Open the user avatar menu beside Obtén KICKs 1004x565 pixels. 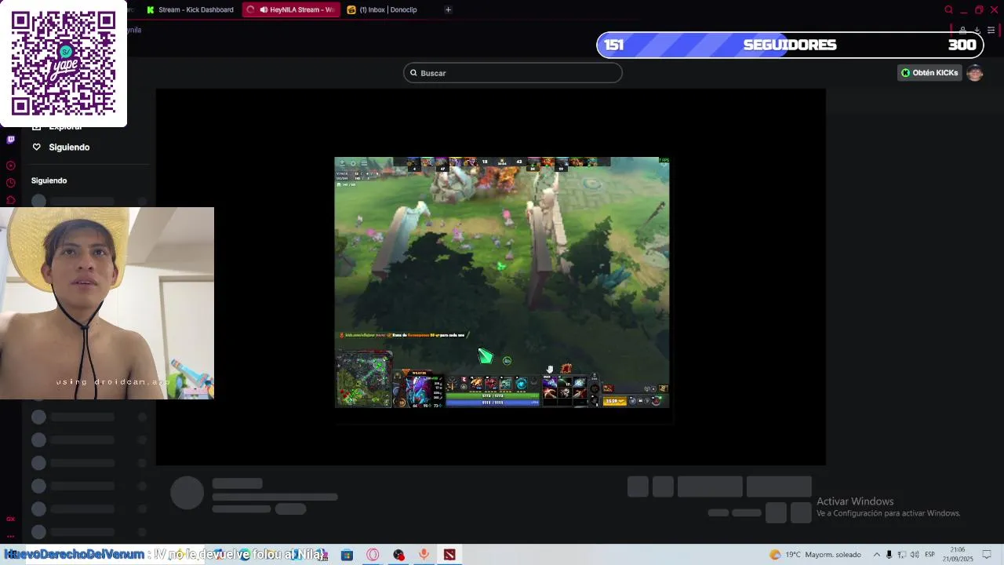click(x=975, y=73)
